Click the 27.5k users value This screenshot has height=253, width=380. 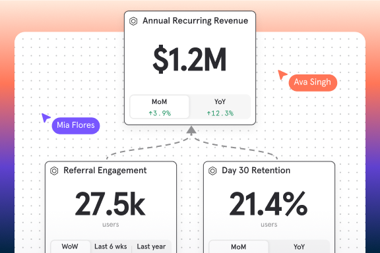[110, 204]
